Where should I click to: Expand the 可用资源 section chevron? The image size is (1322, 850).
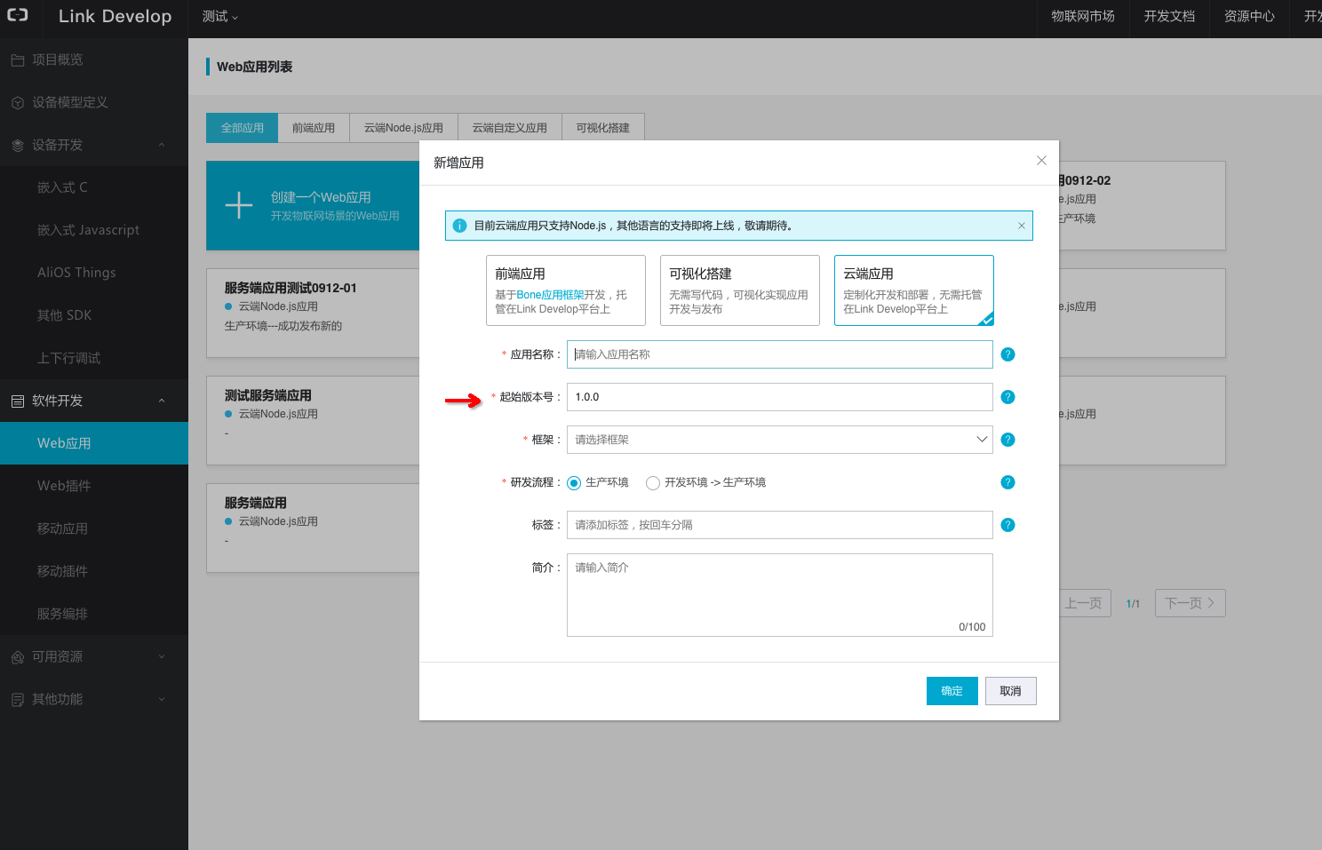point(162,656)
